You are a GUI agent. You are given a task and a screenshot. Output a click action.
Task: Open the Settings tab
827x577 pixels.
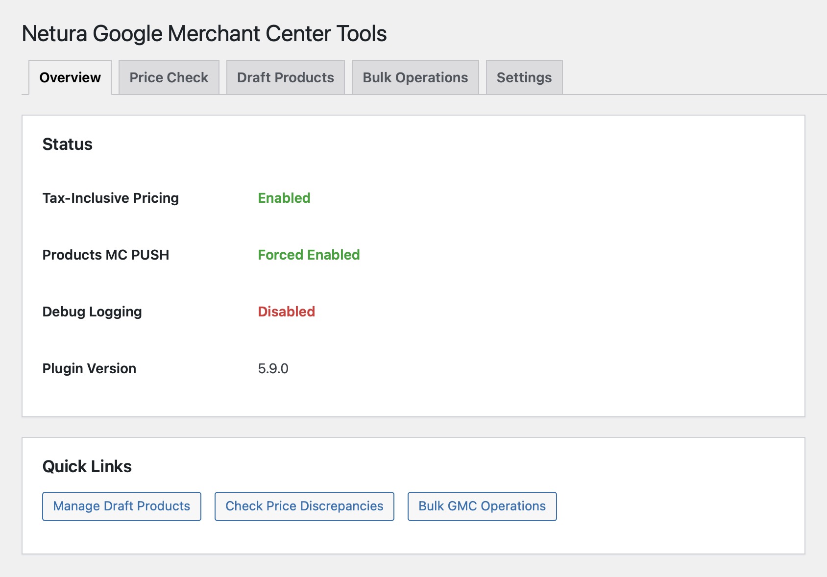(x=524, y=77)
